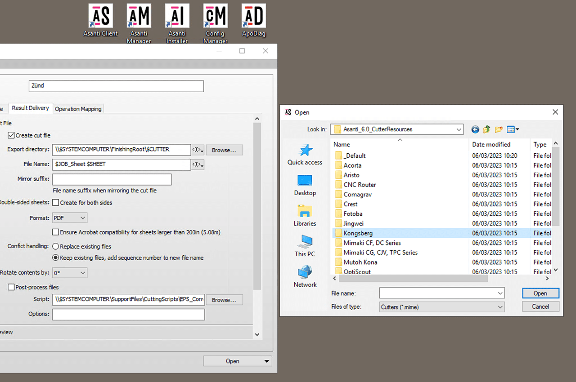Create a new folder in Open dialog
Screen dimensions: 576x382
(x=499, y=129)
